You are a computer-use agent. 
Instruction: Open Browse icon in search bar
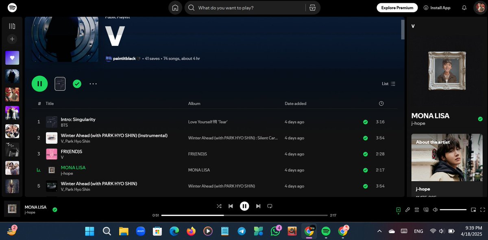(312, 8)
